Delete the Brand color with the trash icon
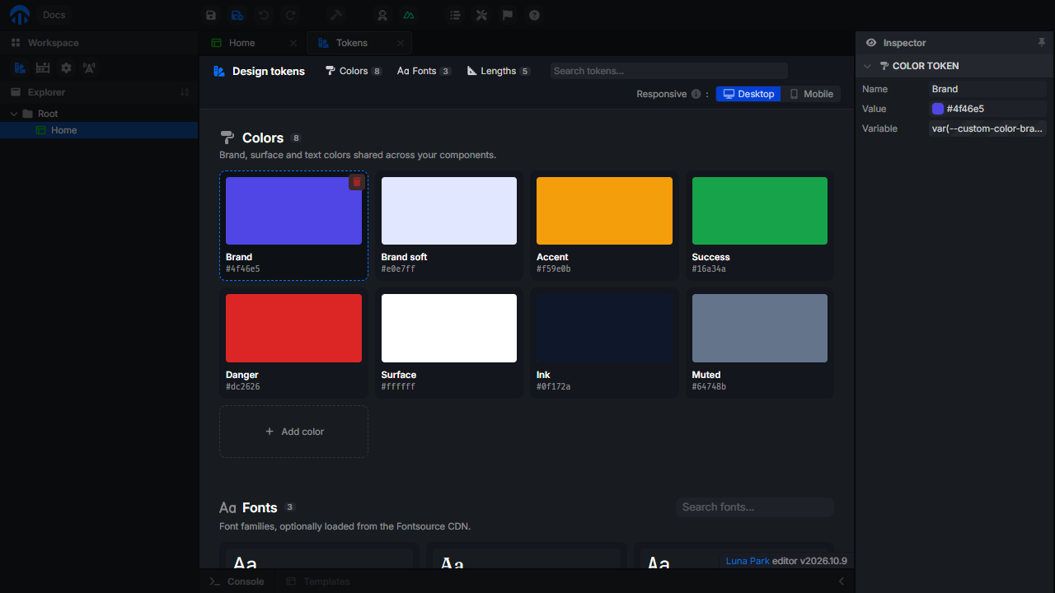The height and width of the screenshot is (593, 1055). (356, 182)
